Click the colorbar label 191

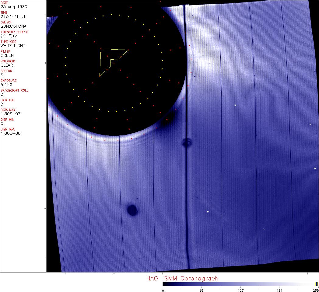click(279, 290)
